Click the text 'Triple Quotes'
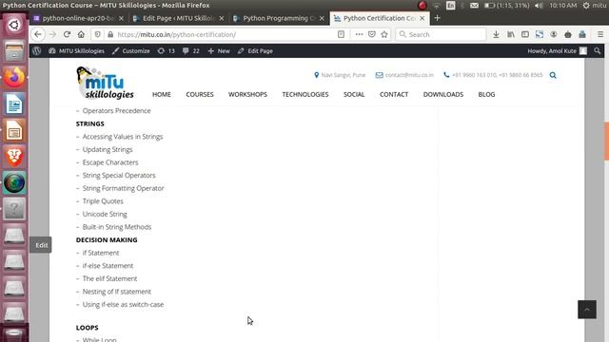The height and width of the screenshot is (342, 609). click(103, 201)
